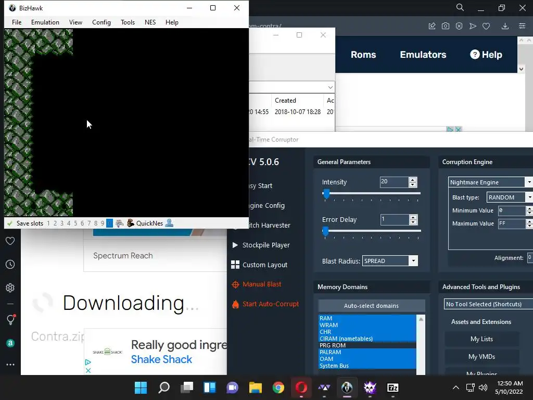Click the Opera pinboard edit icon
The image size is (533, 400).
[x=432, y=26]
